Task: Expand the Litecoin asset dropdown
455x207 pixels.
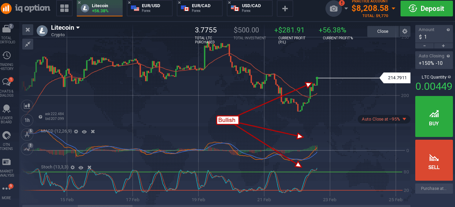Action: coord(78,28)
